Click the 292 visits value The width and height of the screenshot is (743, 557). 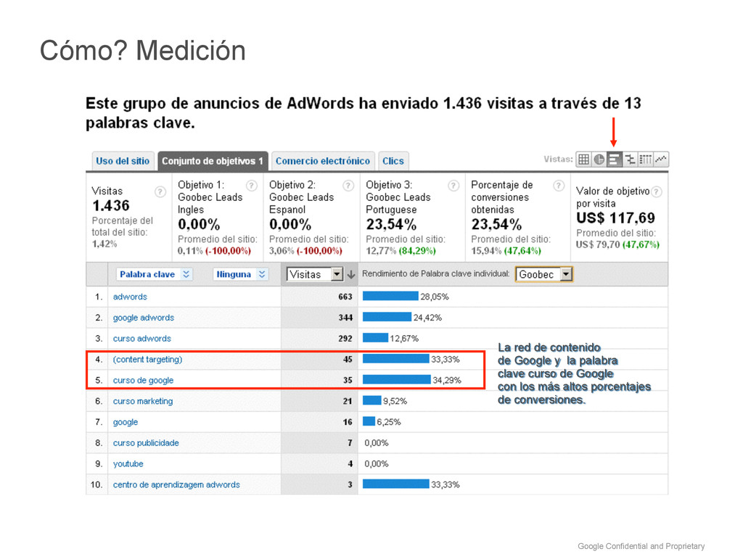click(345, 339)
